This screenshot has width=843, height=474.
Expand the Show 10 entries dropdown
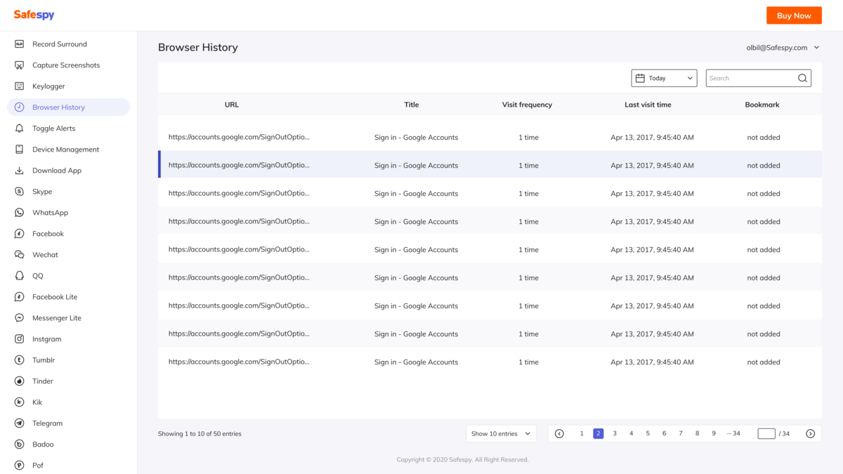501,434
